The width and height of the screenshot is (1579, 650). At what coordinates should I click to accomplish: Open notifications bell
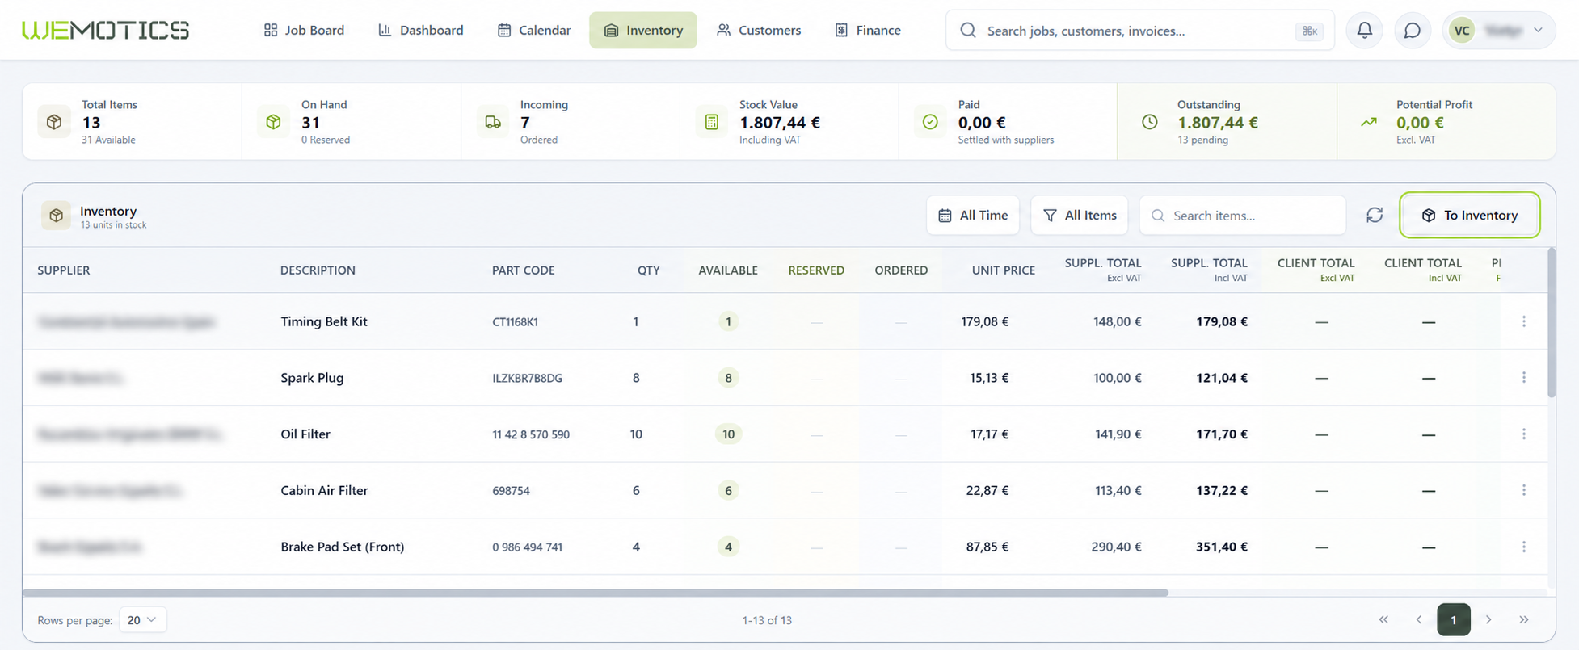1364,30
